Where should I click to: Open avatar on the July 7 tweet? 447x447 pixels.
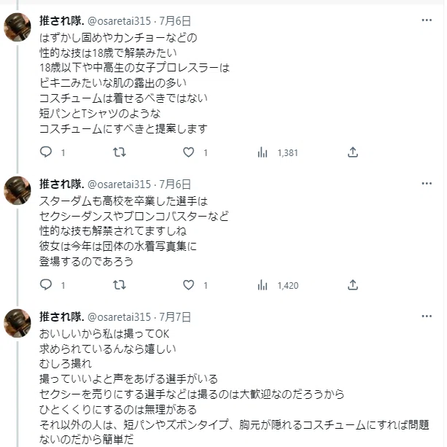click(18, 323)
